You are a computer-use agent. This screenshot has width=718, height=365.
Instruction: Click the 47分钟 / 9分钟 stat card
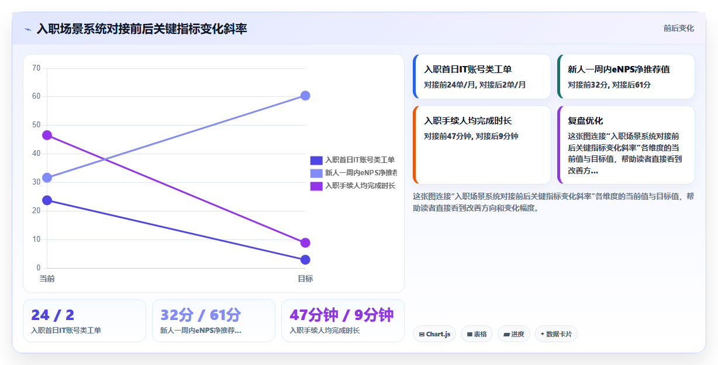tap(343, 321)
